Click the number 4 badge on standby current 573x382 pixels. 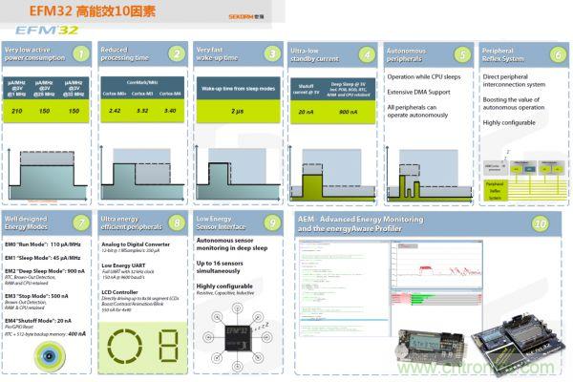367,54
